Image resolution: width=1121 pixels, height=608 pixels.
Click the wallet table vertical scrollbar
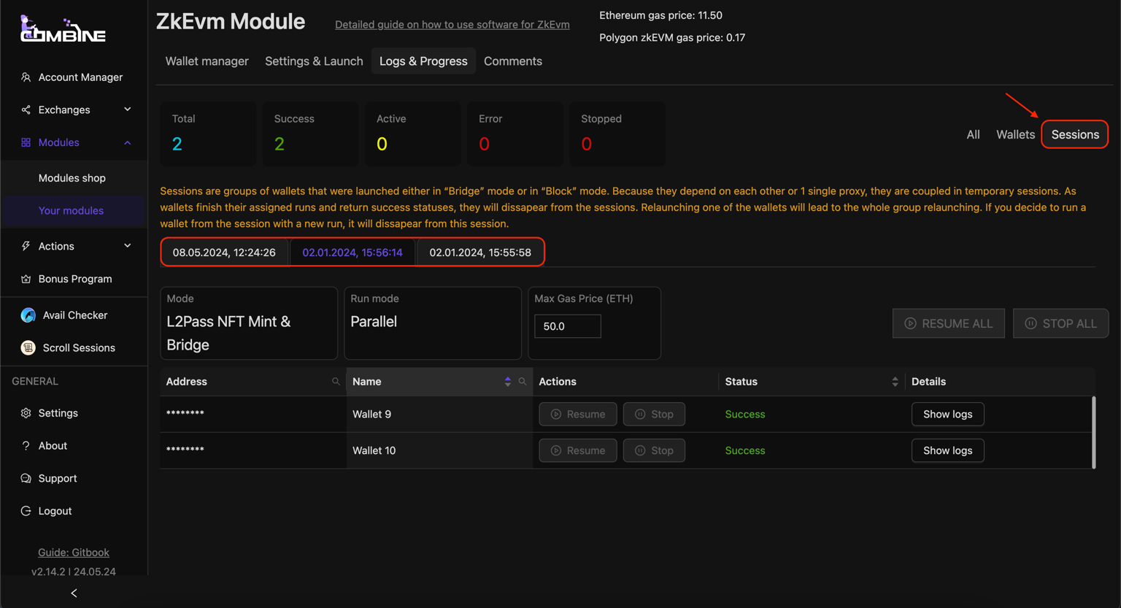click(x=1093, y=432)
